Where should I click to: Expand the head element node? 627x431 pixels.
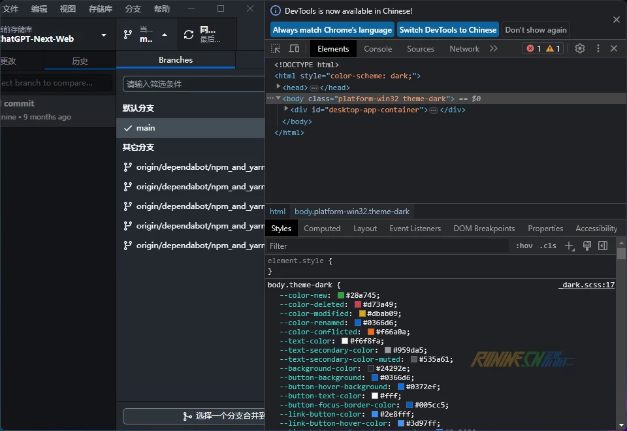(x=279, y=87)
